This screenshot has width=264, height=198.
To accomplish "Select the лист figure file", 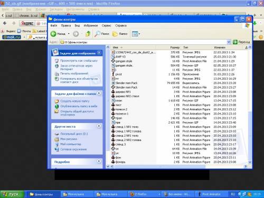I will click(117, 105).
